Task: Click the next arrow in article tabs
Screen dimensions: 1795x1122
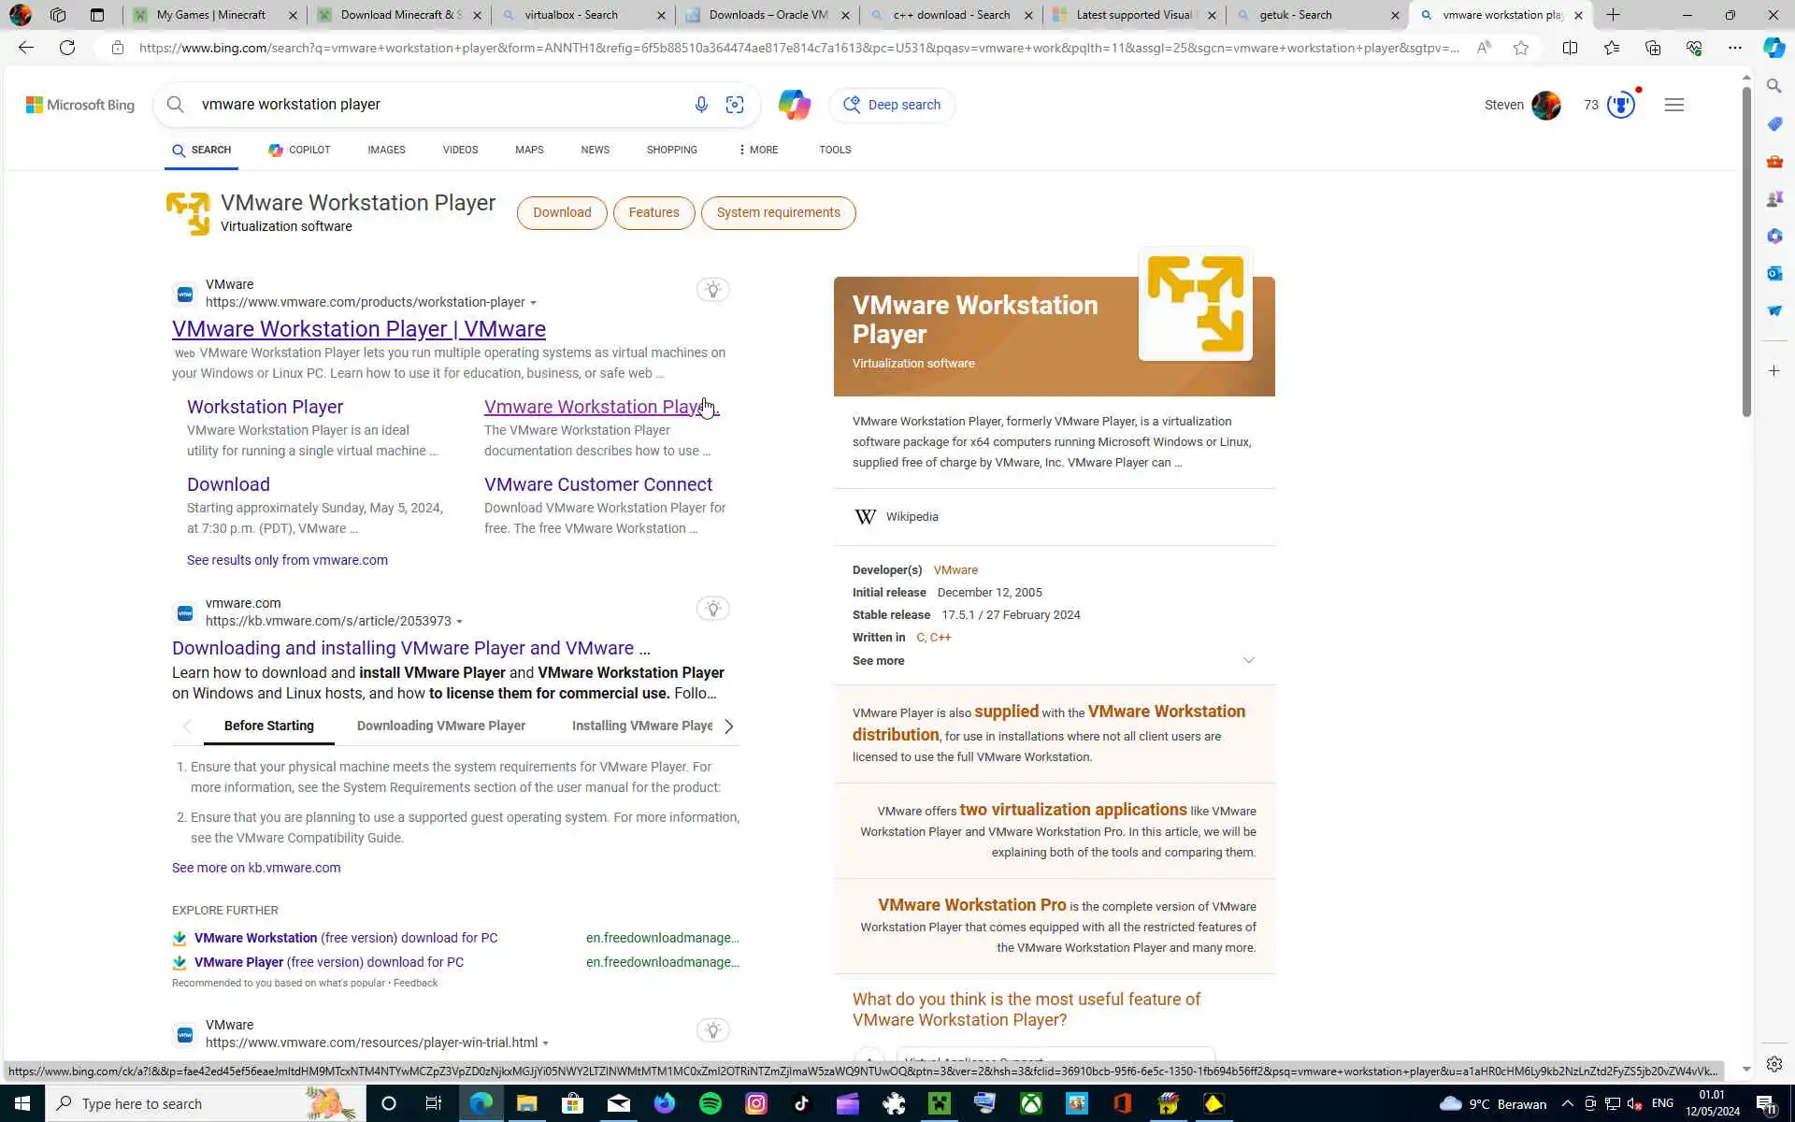Action: pos(728,726)
